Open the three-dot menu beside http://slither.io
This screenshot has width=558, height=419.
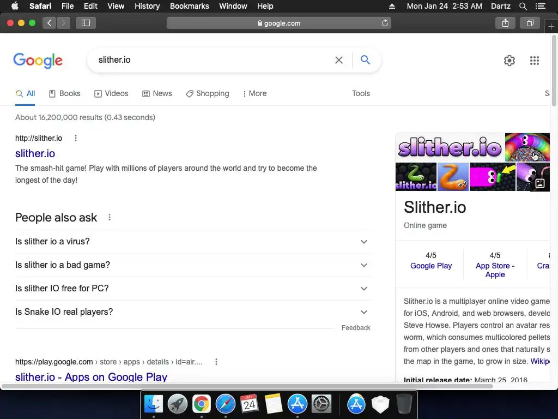[75, 138]
